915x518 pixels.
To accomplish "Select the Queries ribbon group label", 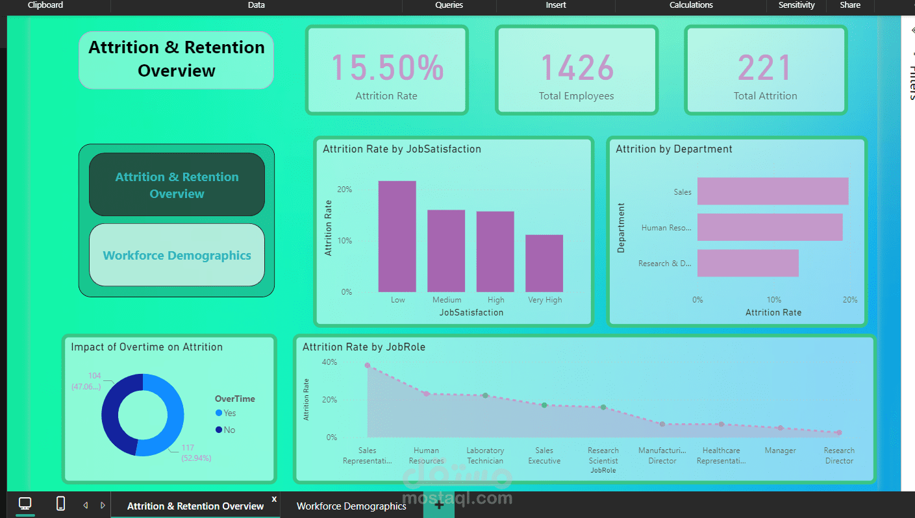I will coord(449,5).
